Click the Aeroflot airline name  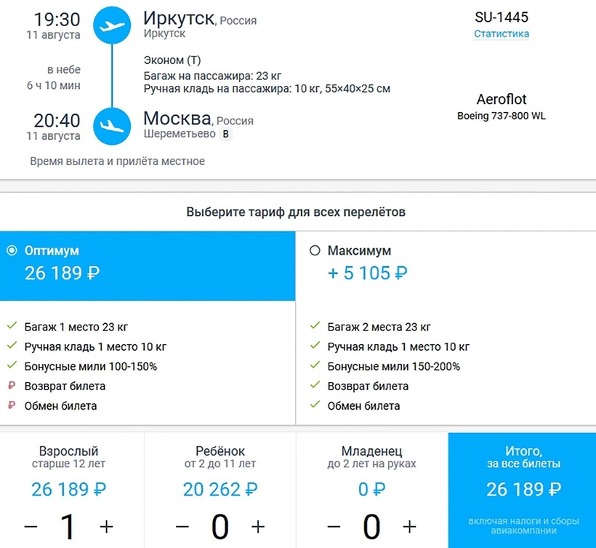click(x=502, y=100)
